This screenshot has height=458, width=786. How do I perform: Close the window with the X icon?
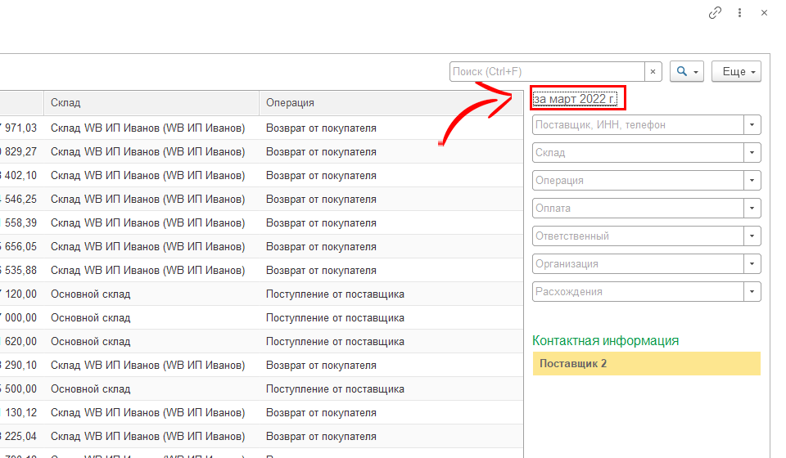(x=764, y=13)
